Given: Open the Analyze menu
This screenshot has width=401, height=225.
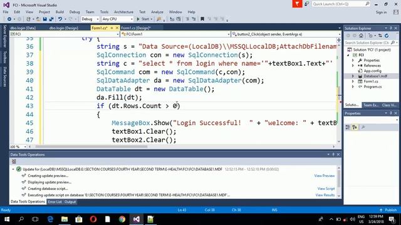Looking at the screenshot, I should pos(157,12).
